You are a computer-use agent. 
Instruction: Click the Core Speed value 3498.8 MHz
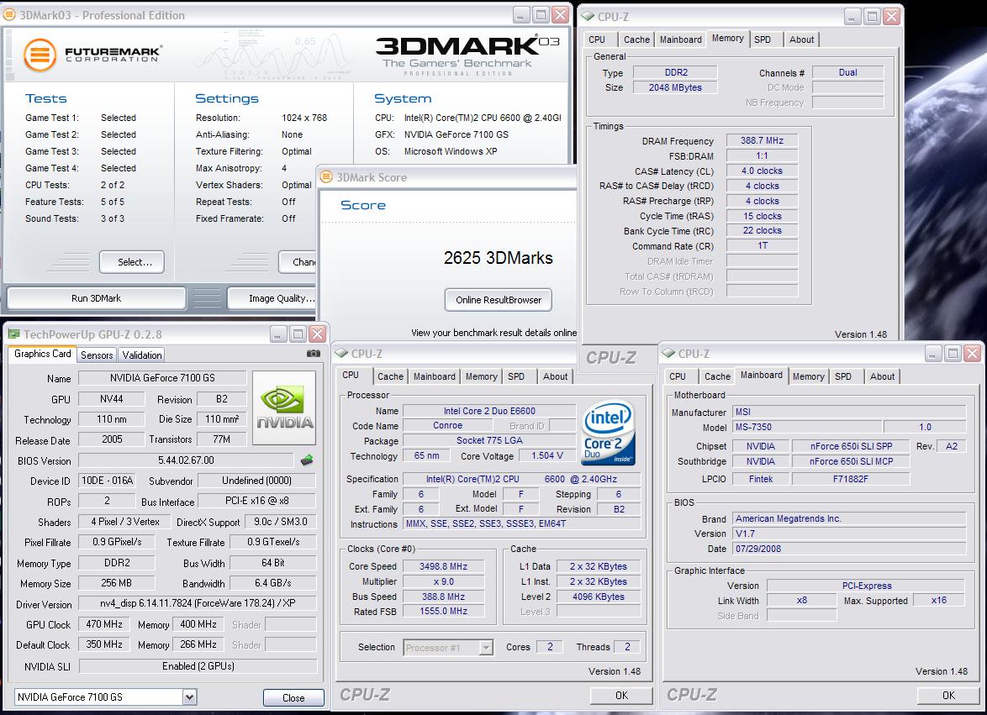click(x=444, y=566)
